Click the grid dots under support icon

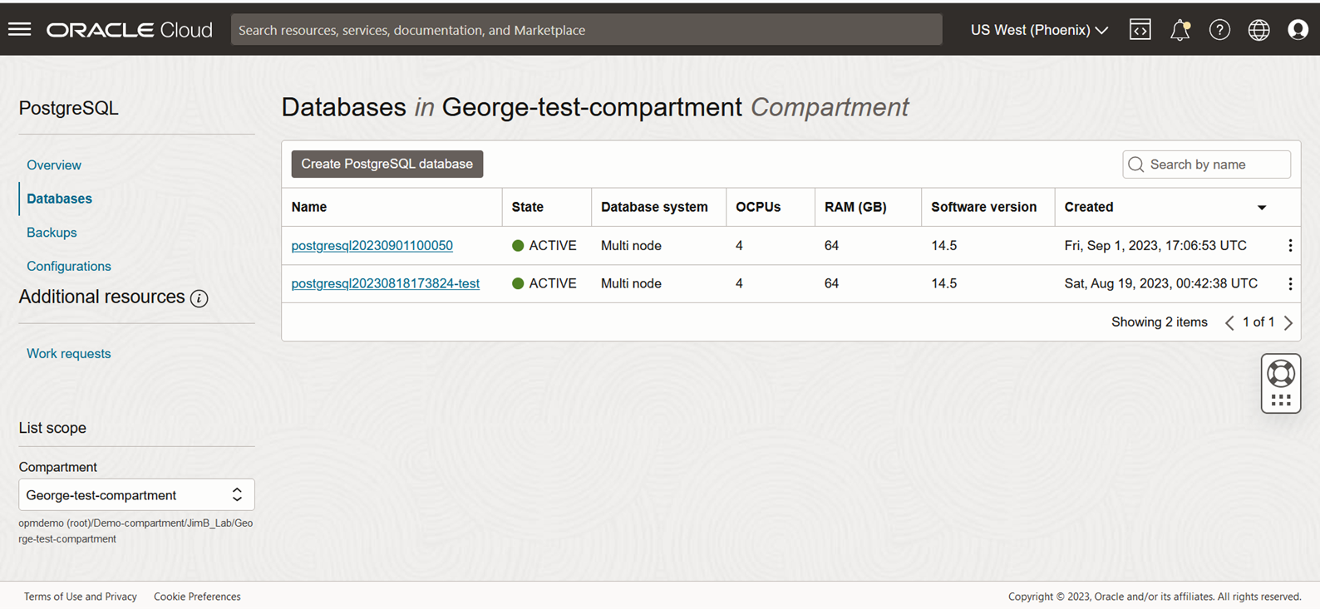click(x=1281, y=400)
